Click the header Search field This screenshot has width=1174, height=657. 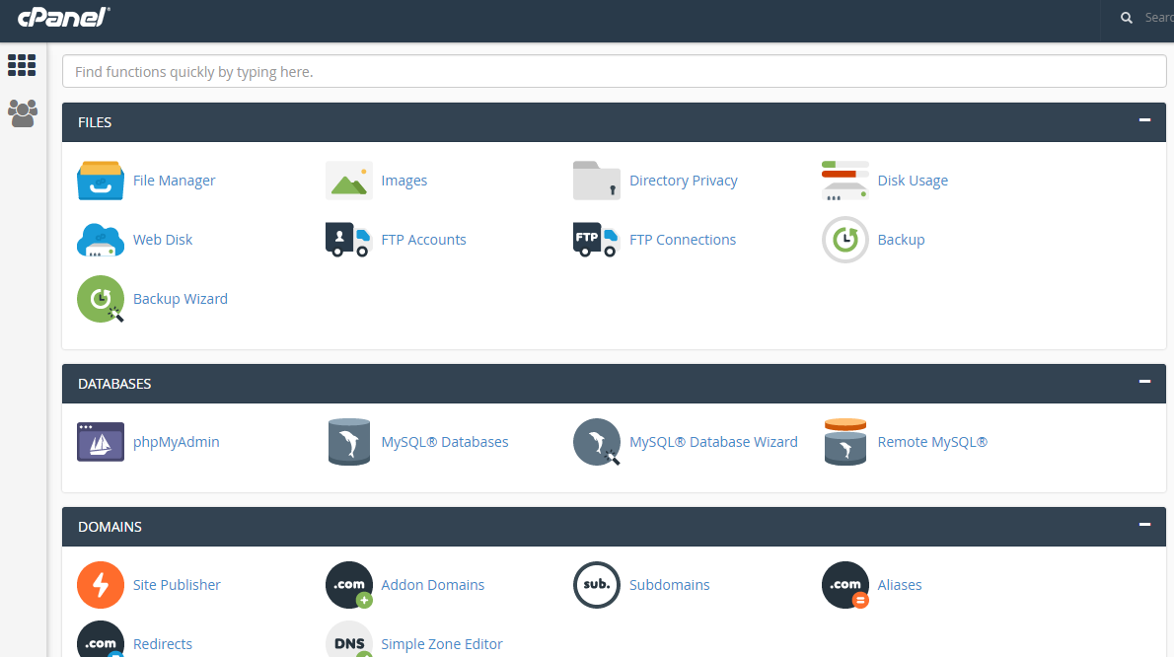1157,18
